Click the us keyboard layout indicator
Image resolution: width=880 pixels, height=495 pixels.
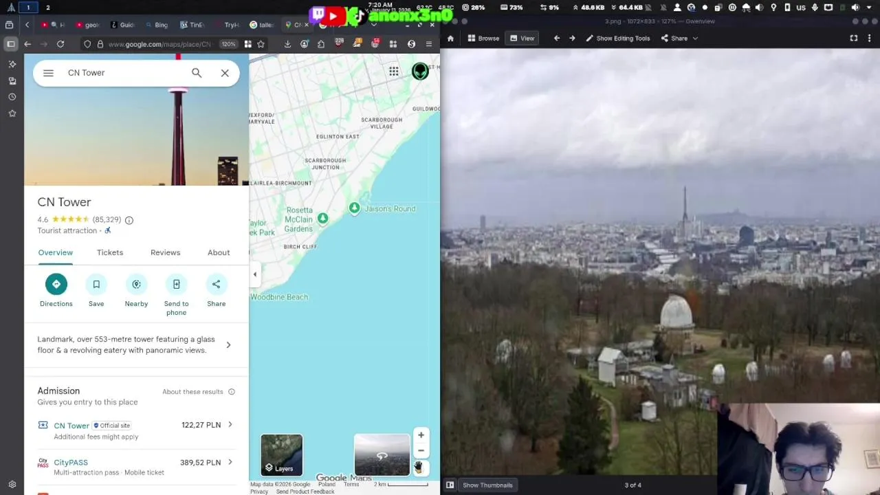coord(801,8)
